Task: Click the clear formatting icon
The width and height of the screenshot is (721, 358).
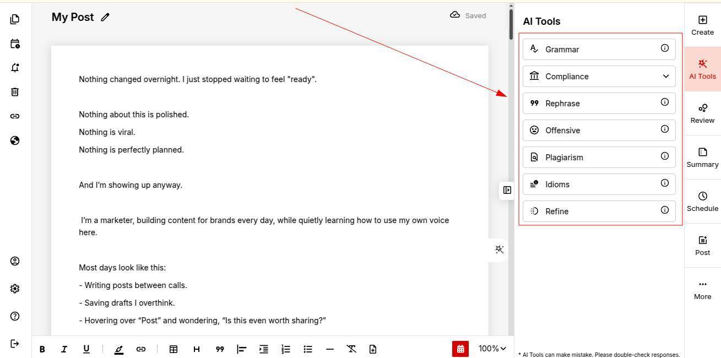Action: pos(351,349)
